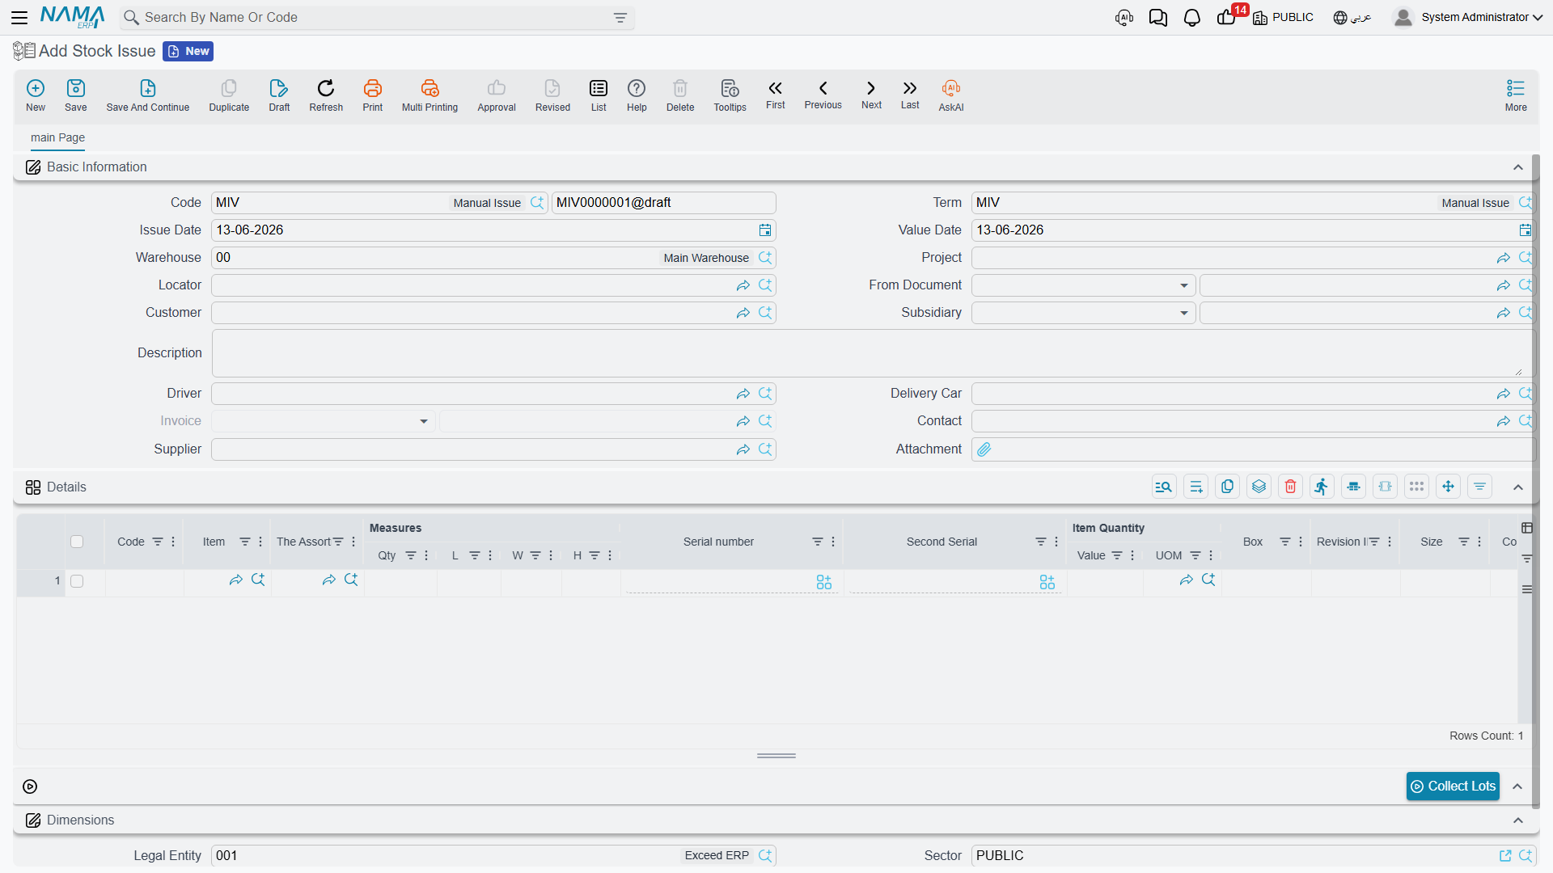Click the Details grid horizontal resize handle
This screenshot has width=1553, height=873.
pyautogui.click(x=776, y=756)
